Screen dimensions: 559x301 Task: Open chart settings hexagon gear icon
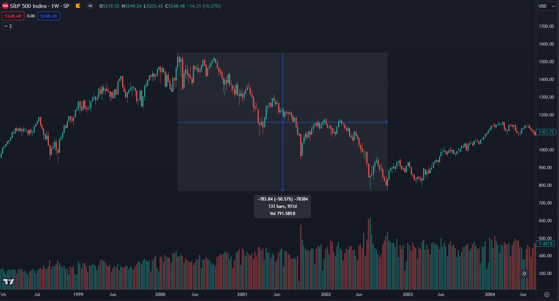[x=547, y=294]
